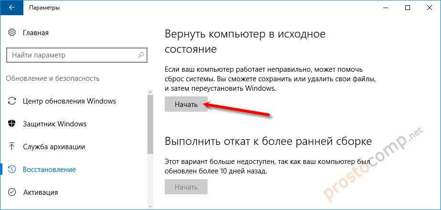Click the Восстановление clock history icon
Screen dimensions: 441x210
(12, 170)
